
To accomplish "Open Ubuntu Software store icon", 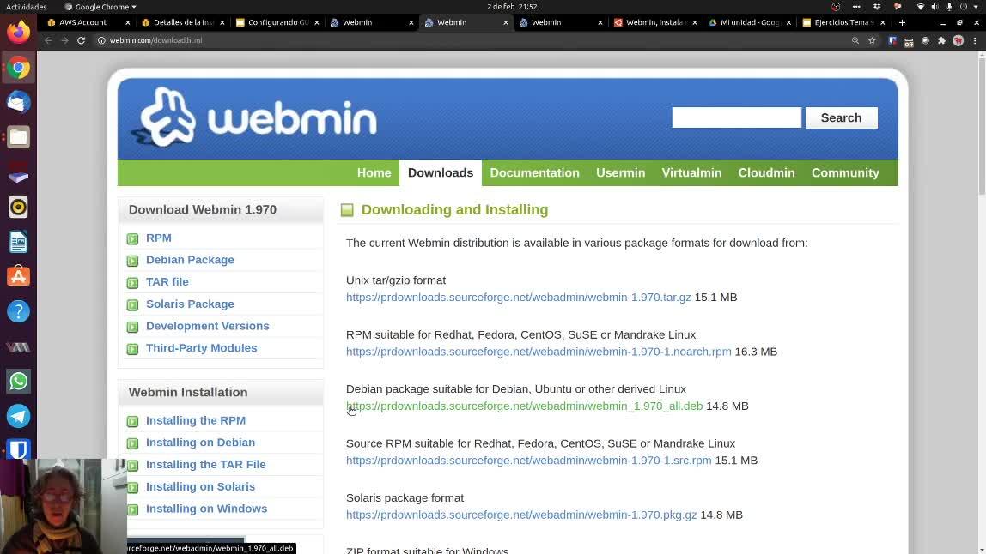I will (18, 276).
